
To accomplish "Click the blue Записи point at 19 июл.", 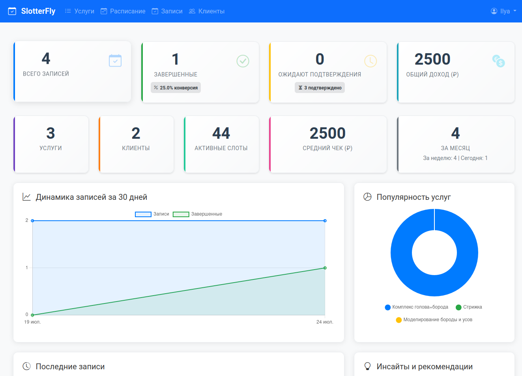I will pyautogui.click(x=32, y=221).
